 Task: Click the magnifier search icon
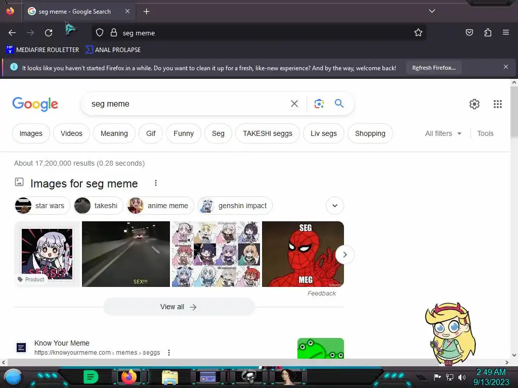(x=339, y=104)
